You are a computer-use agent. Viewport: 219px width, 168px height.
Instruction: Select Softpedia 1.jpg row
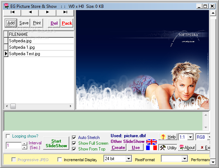pyautogui.click(x=41, y=47)
